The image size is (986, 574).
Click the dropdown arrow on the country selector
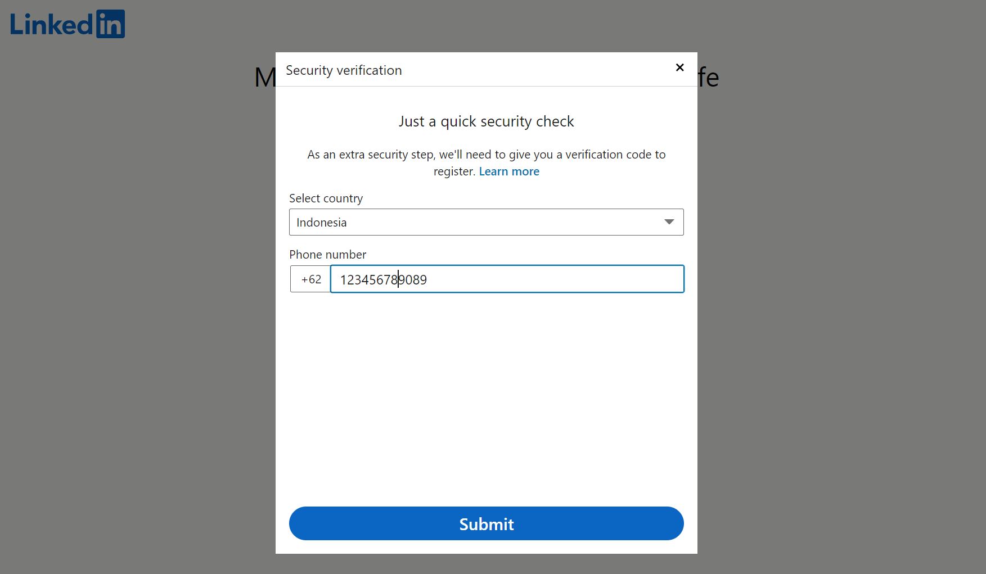tap(669, 222)
